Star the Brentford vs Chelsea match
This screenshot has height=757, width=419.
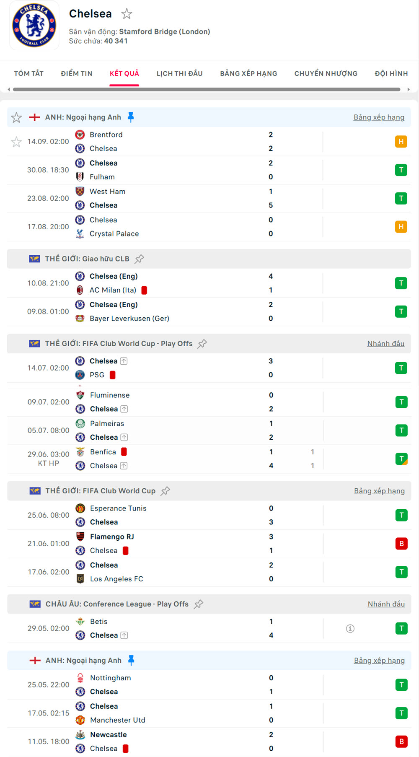pos(16,142)
